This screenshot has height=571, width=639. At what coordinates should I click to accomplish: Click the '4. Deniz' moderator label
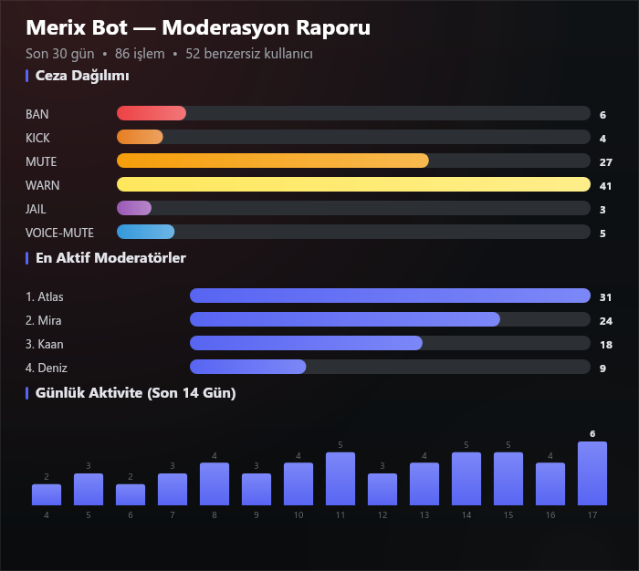(47, 368)
